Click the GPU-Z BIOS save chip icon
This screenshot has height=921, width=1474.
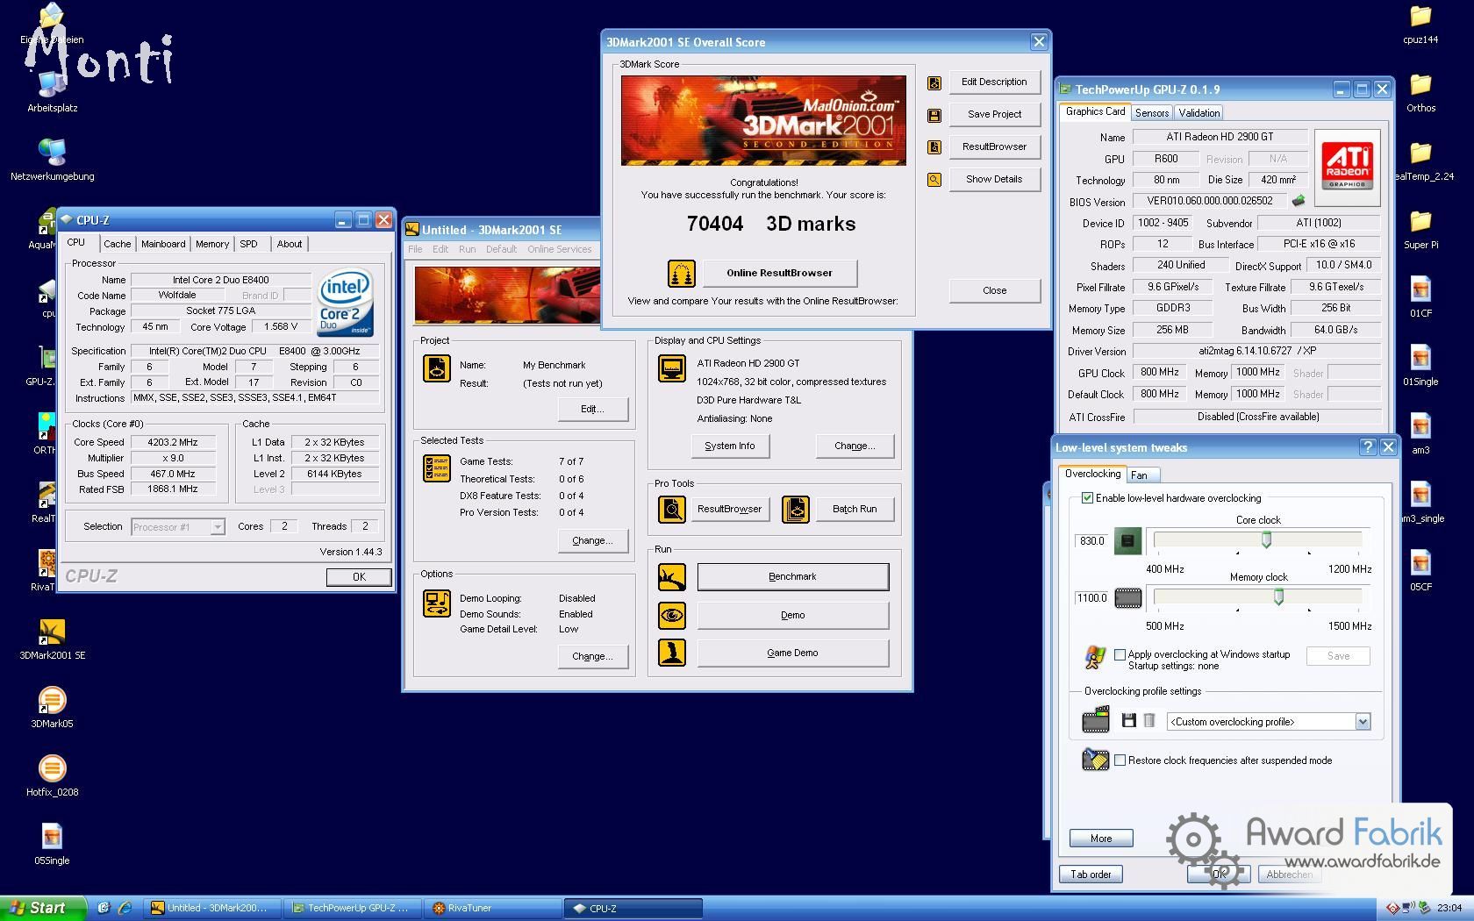pos(1299,201)
